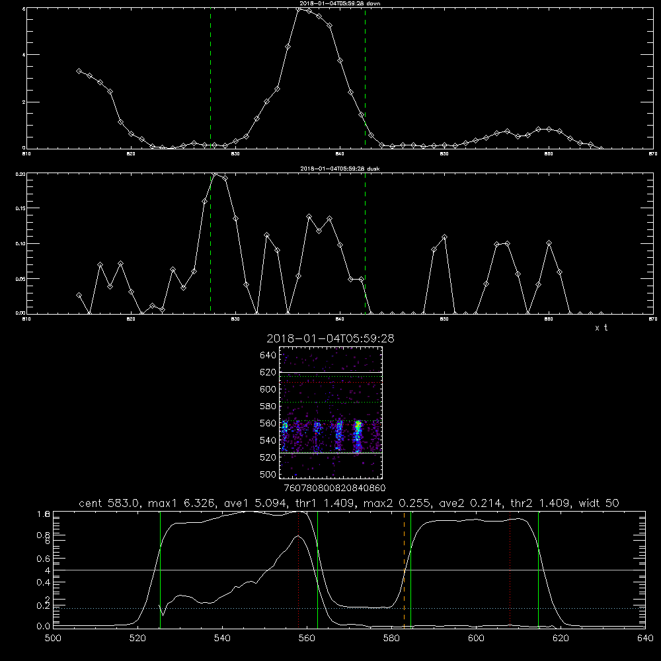This screenshot has width=661, height=661.
Task: Click y-axis label 0.6 of bottom plot
Action: [44, 559]
